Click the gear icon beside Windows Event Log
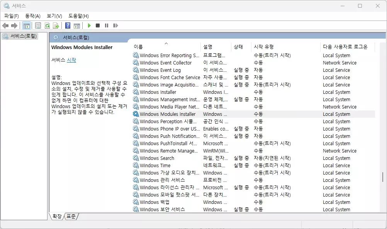This screenshot has width=387, height=229. click(x=136, y=70)
